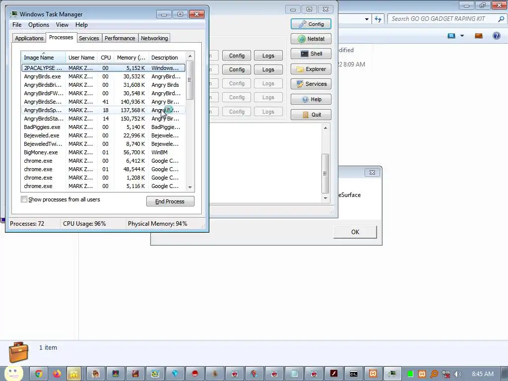Screen dimensions: 508x381
Task: Toggle the Explorer preview pane icon
Action: pos(479,36)
